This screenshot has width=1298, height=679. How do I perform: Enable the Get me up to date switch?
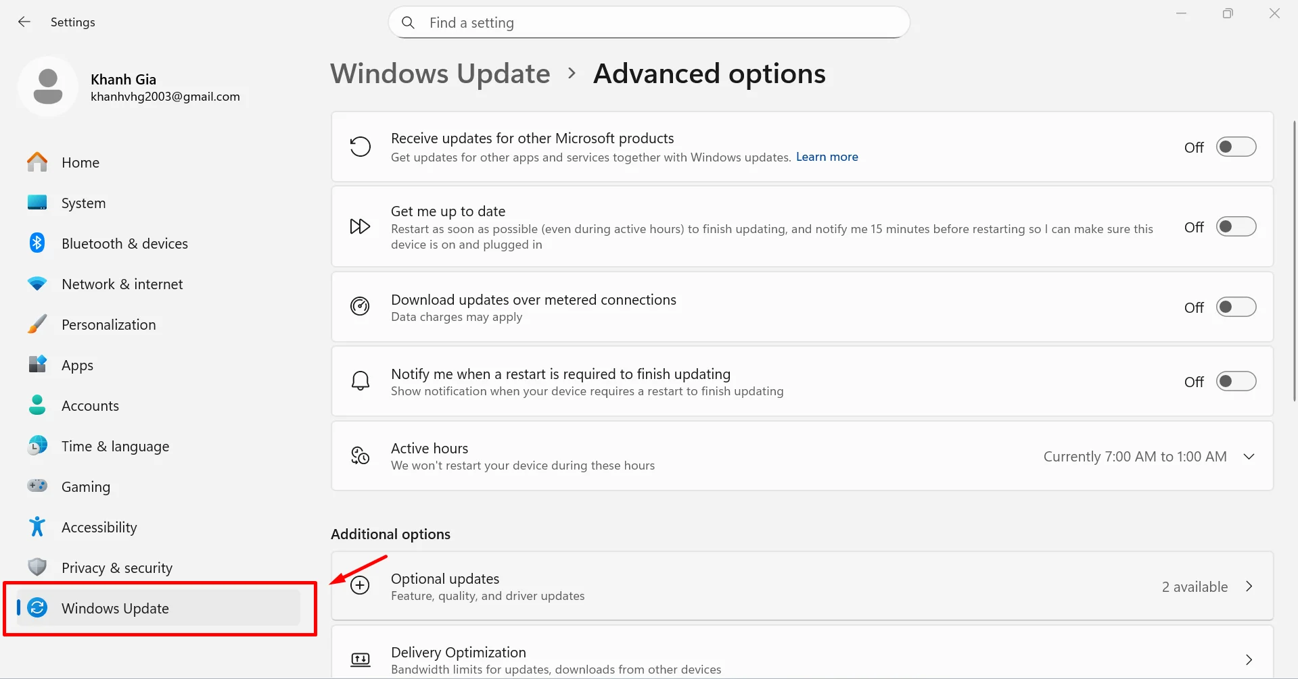[x=1236, y=227]
